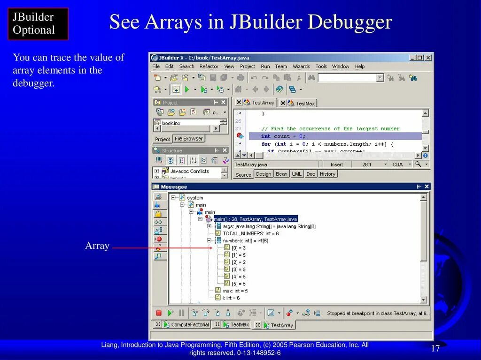Open the Refactor menu

[x=209, y=67]
